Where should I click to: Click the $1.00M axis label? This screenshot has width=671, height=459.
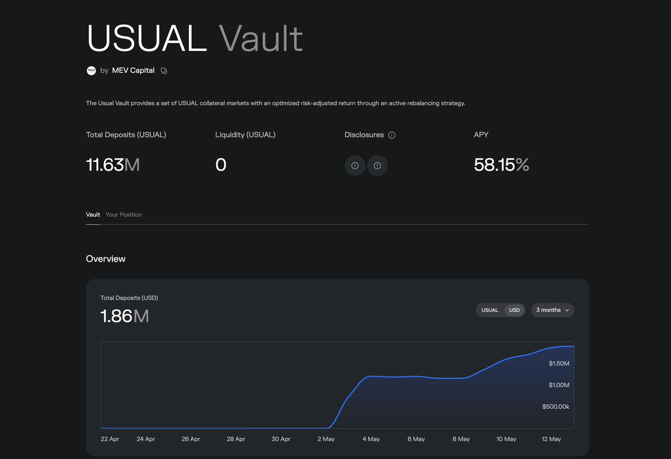point(559,385)
